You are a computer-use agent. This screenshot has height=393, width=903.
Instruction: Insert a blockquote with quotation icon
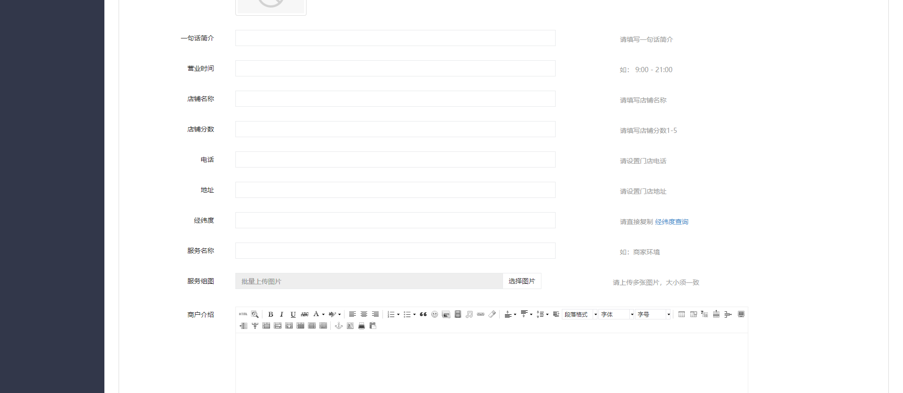pos(423,314)
